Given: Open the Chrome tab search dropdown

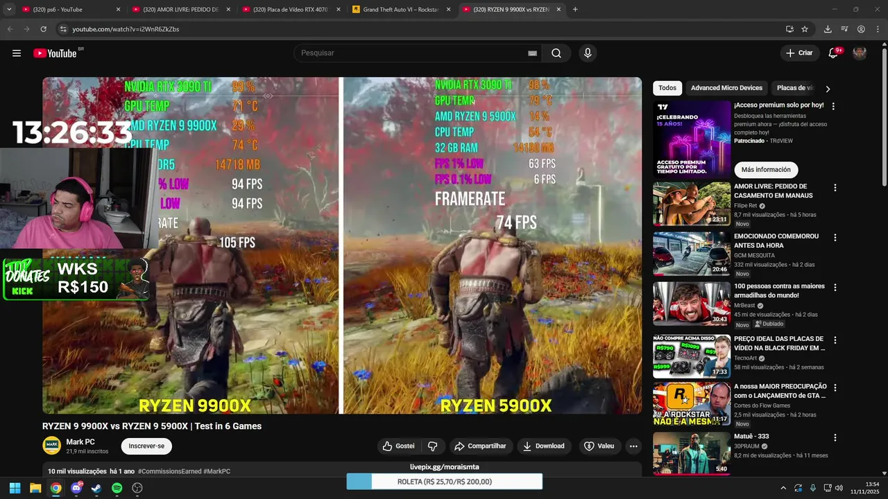Looking at the screenshot, I should (x=9, y=10).
